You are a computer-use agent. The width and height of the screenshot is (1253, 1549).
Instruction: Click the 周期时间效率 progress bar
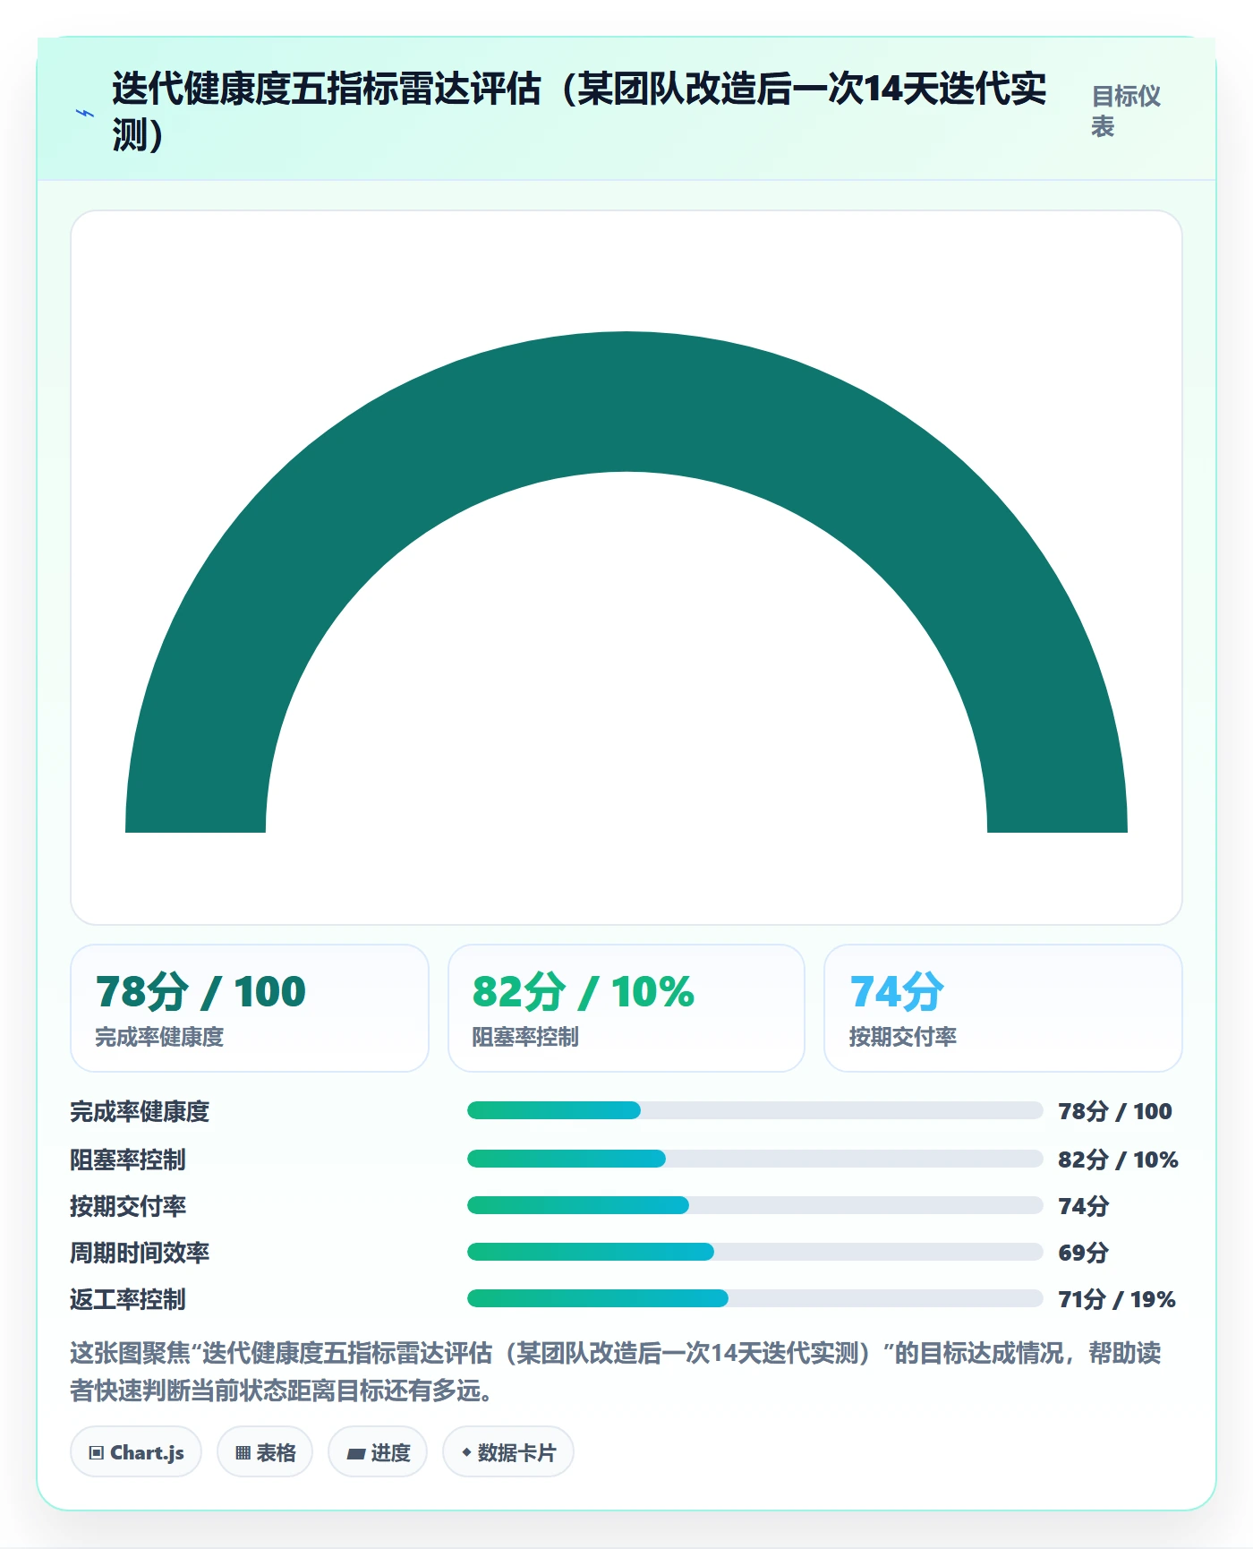(x=754, y=1252)
